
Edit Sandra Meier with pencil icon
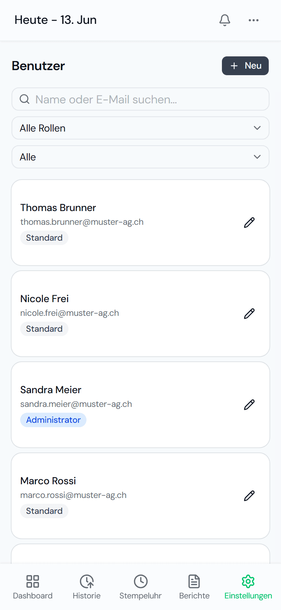click(249, 405)
